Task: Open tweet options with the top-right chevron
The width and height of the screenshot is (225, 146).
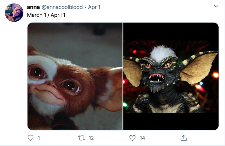Action: 216,6
